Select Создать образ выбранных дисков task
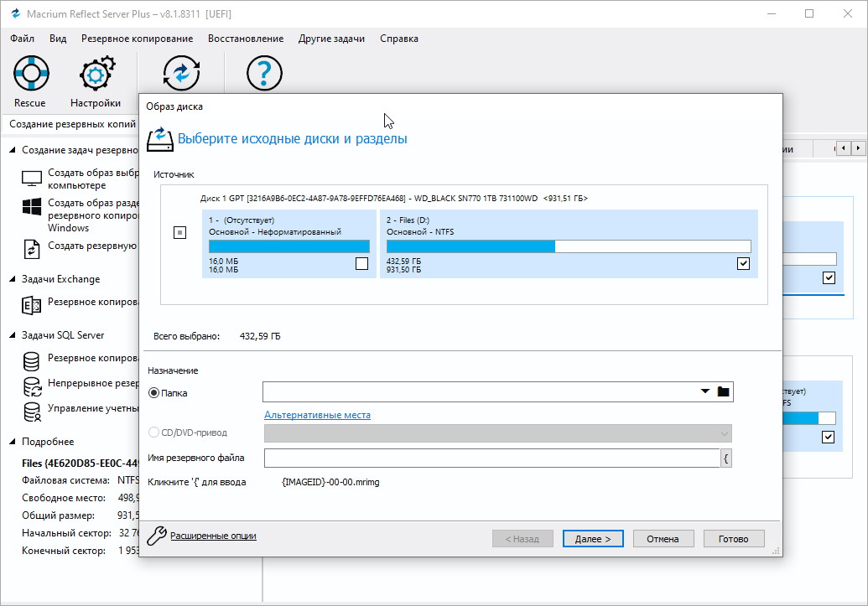 tap(93, 179)
